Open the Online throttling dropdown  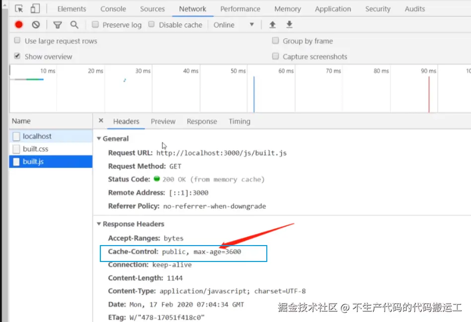point(234,25)
